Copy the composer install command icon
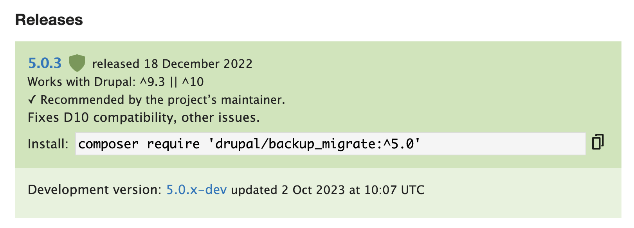This screenshot has width=634, height=228. pyautogui.click(x=598, y=142)
